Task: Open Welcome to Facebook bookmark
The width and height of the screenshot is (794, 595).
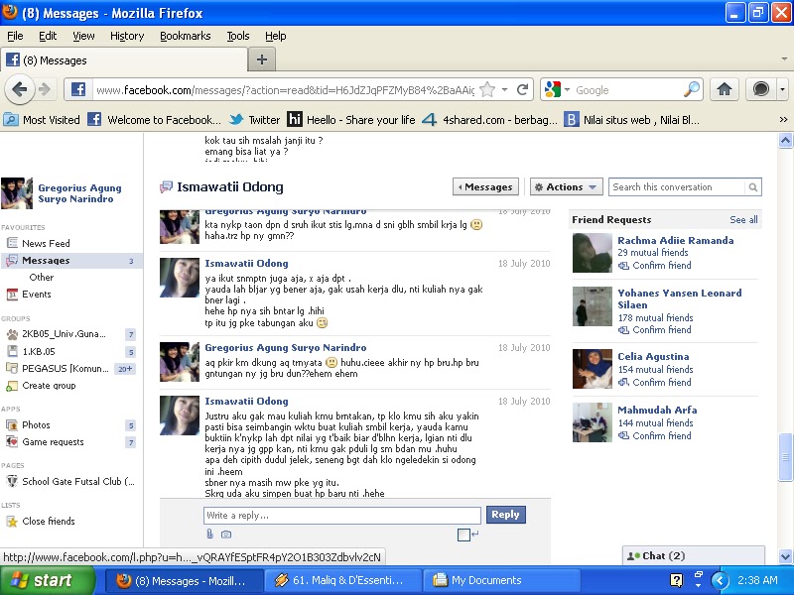Action: [155, 120]
